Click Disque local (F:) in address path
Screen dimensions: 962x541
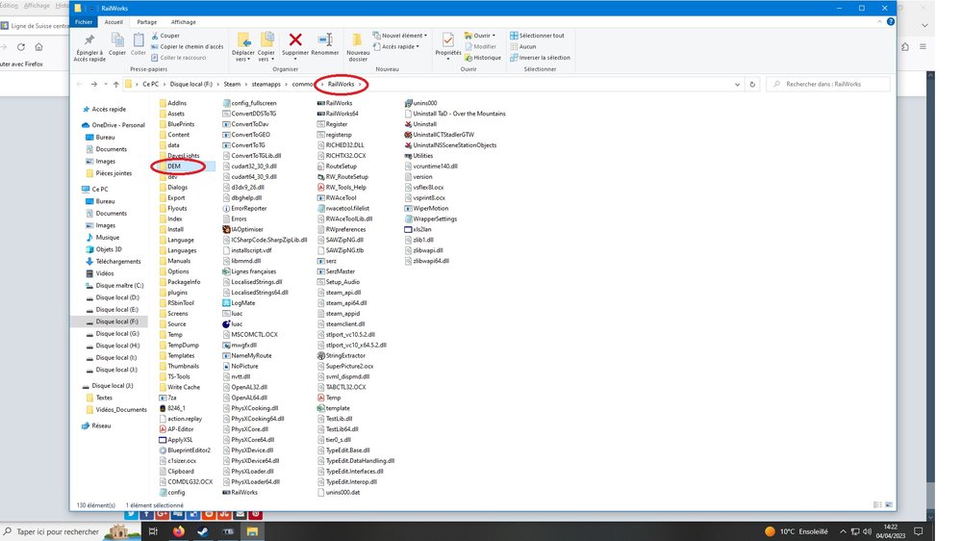click(x=190, y=84)
